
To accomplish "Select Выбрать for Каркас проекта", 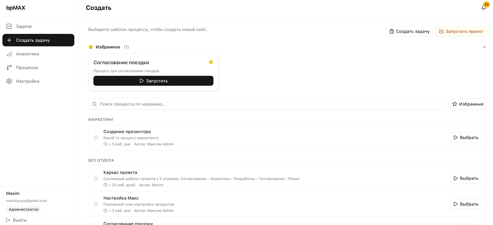I will (x=466, y=178).
